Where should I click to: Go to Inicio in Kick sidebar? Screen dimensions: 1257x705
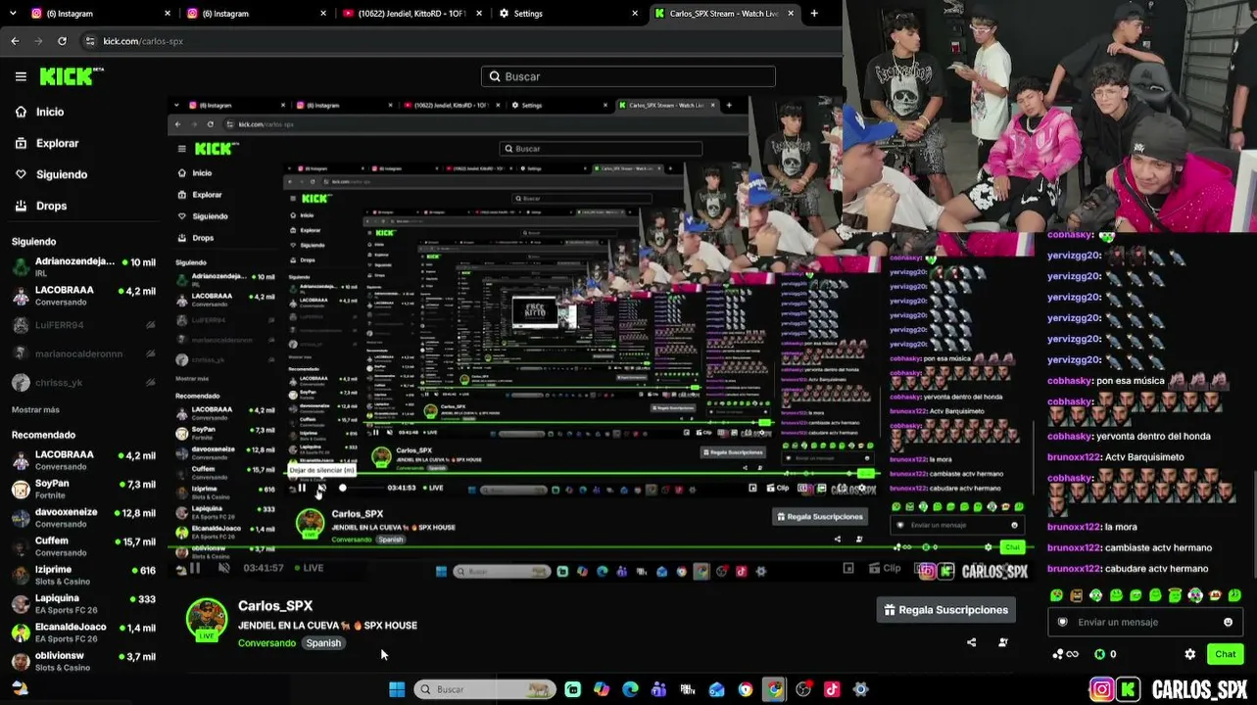pos(39,112)
